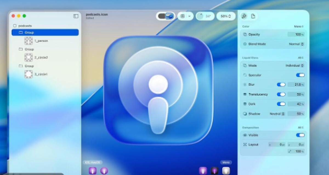Open the Shadow Neutral dropdown
This screenshot has width=329, height=175.
click(x=277, y=114)
